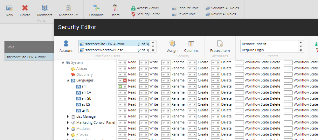Open the Members icon in Roles
This screenshot has height=140, width=318.
pos(45,8)
